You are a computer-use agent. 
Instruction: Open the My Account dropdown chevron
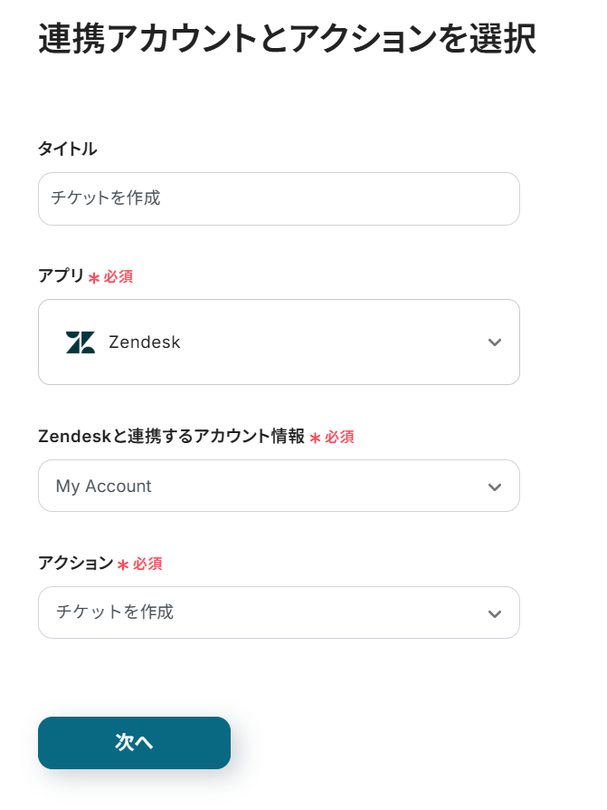pyautogui.click(x=494, y=487)
